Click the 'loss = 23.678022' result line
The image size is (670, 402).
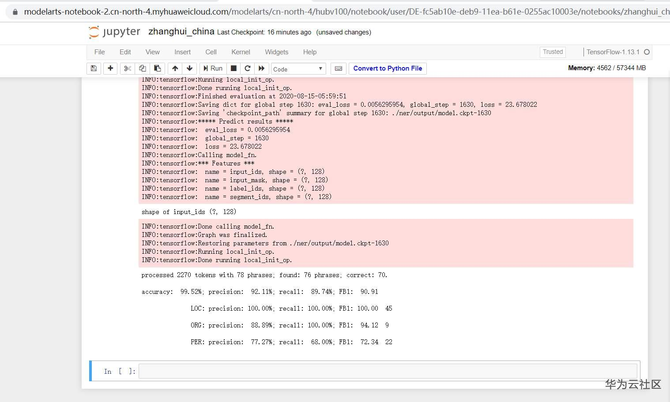point(202,147)
